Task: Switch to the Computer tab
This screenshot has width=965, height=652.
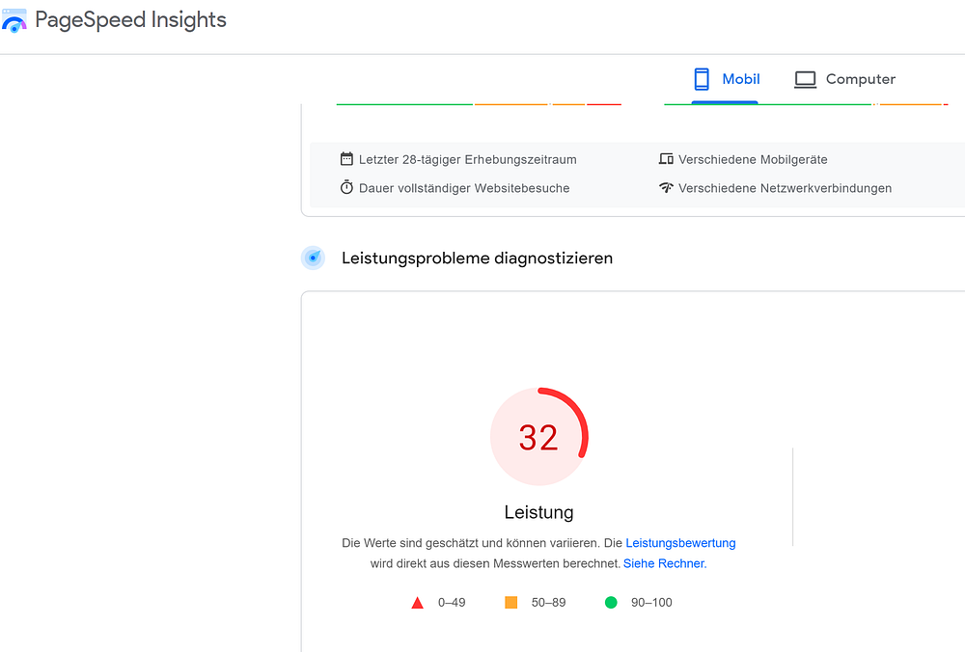Action: [844, 81]
